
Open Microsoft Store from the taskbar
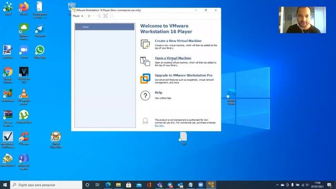tap(129, 185)
